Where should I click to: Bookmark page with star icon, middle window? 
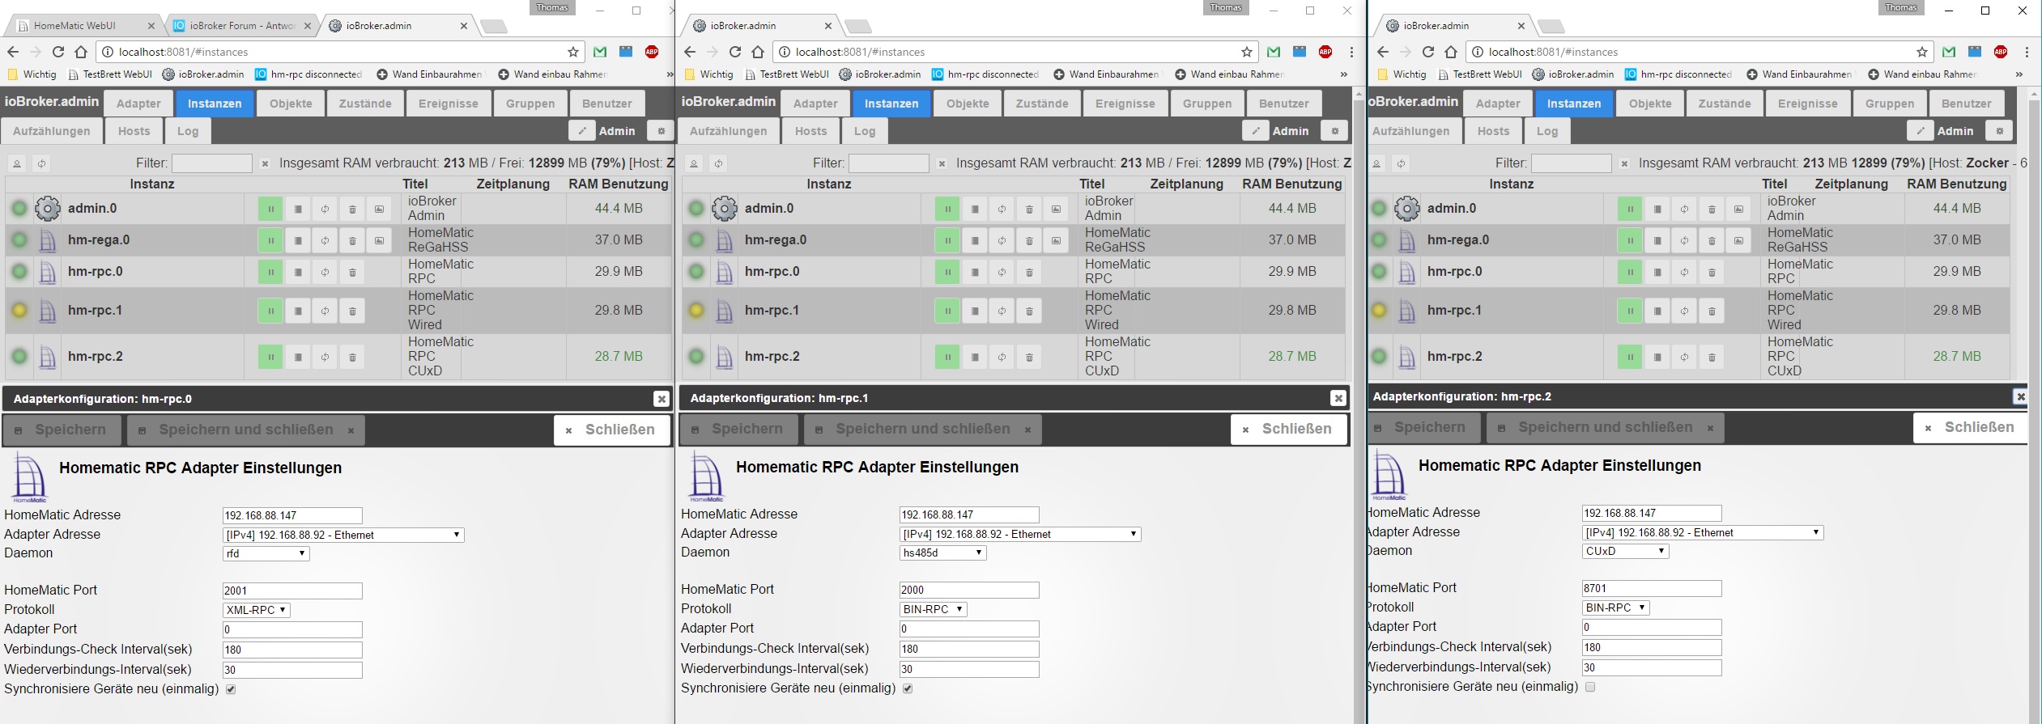coord(1247,52)
